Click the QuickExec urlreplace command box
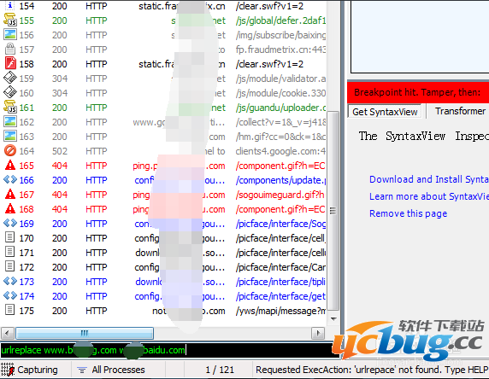The height and width of the screenshot is (379, 489). tap(165, 350)
